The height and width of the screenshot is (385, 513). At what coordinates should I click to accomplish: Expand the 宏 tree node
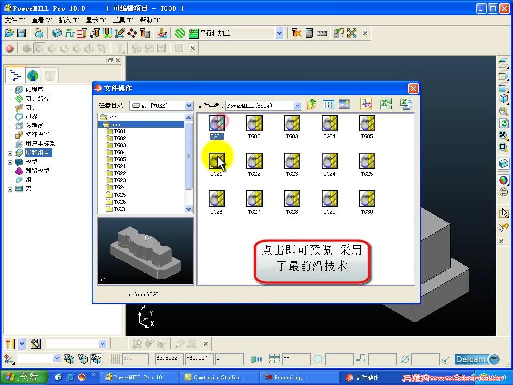(x=10, y=189)
